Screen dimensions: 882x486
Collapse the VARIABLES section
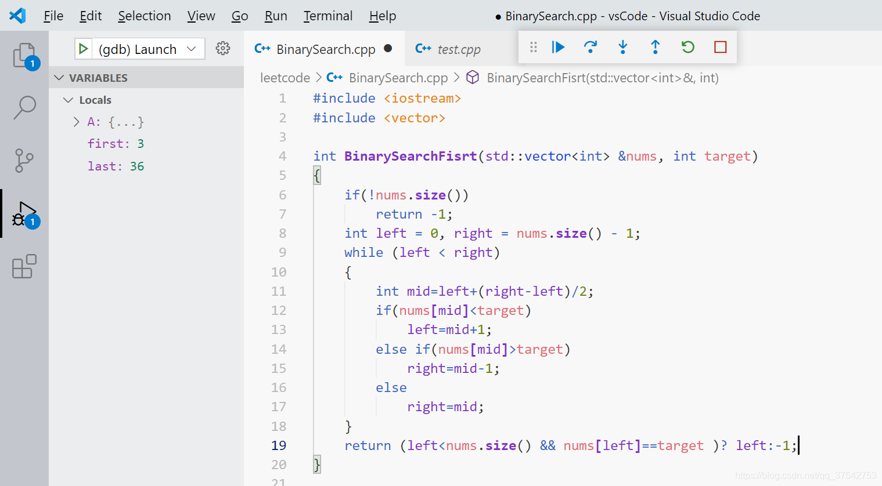[146, 78]
